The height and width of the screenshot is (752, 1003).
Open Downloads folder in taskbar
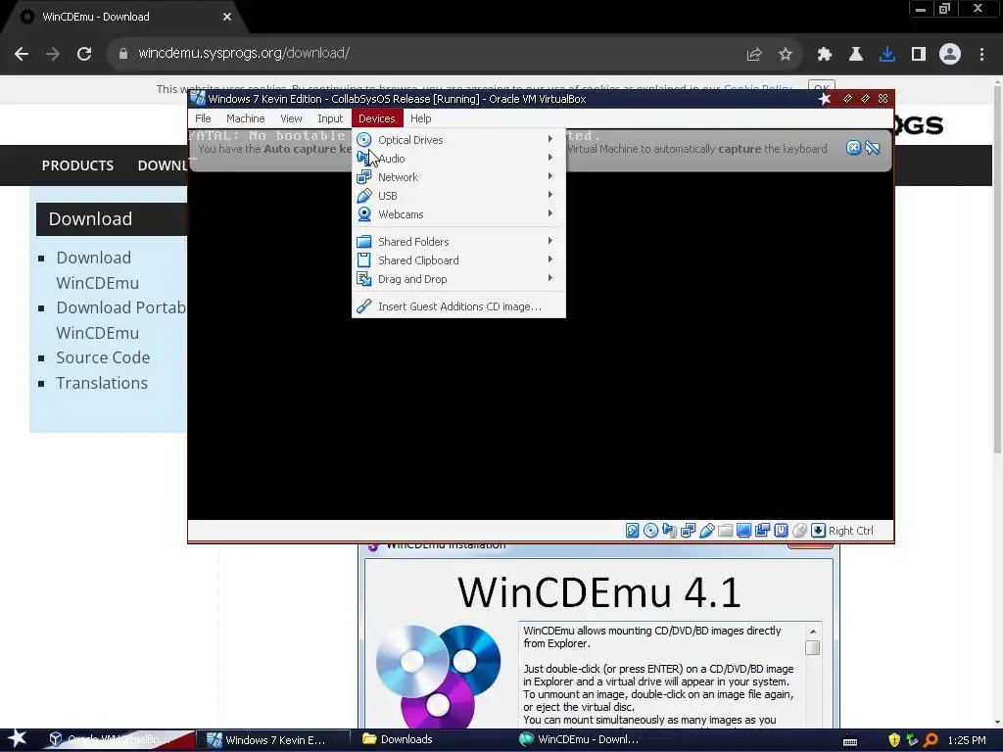(x=398, y=739)
